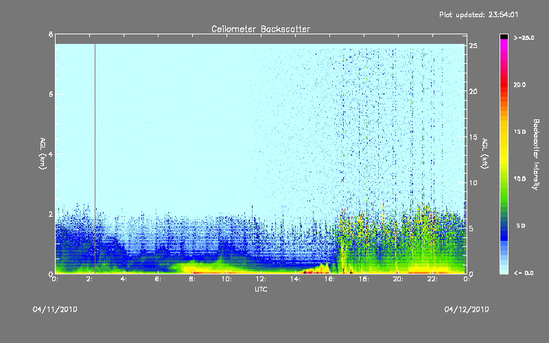Click the 2 km label on left axis
Viewport: 549px width, 343px height.
tap(51, 214)
